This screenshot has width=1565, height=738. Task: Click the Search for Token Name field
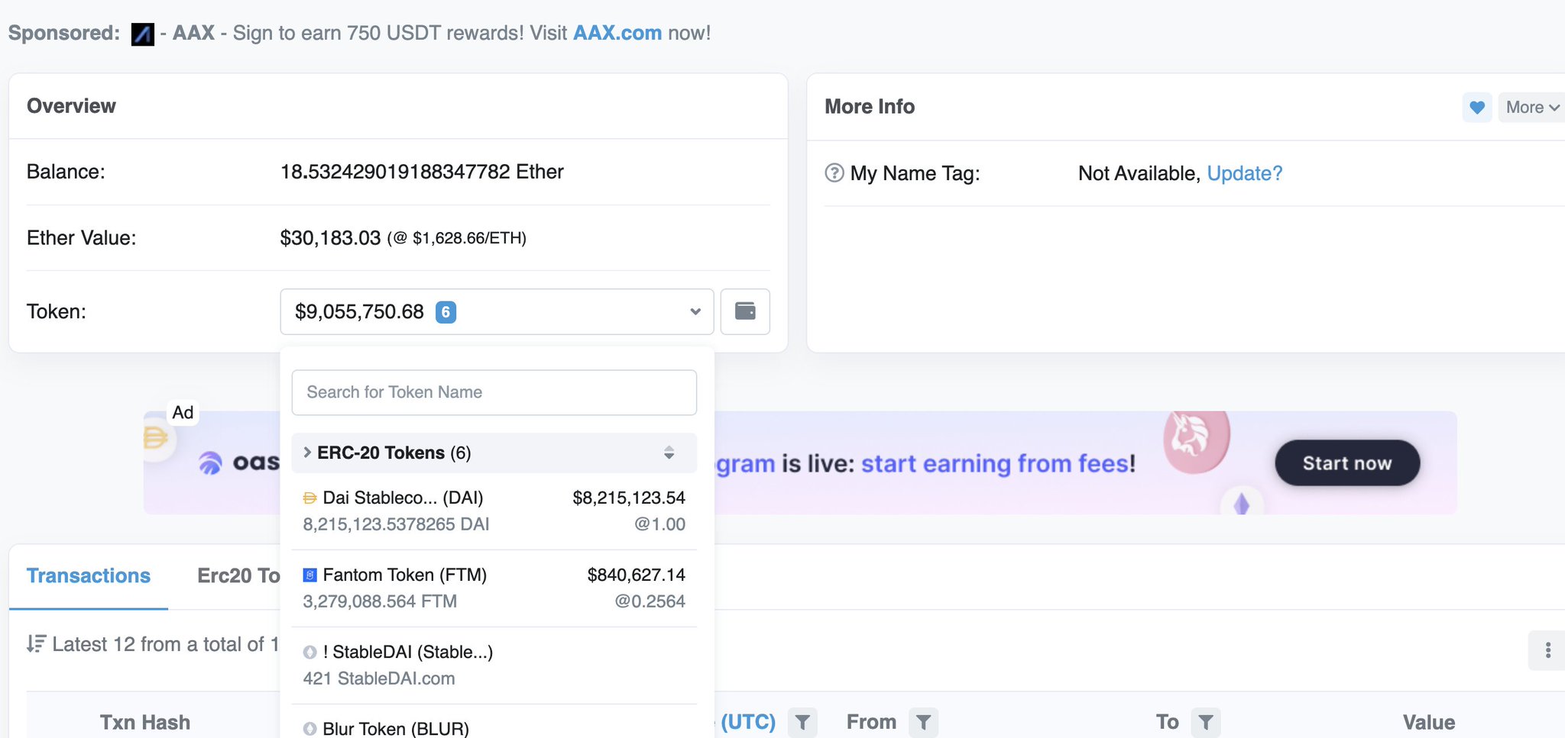pos(494,392)
